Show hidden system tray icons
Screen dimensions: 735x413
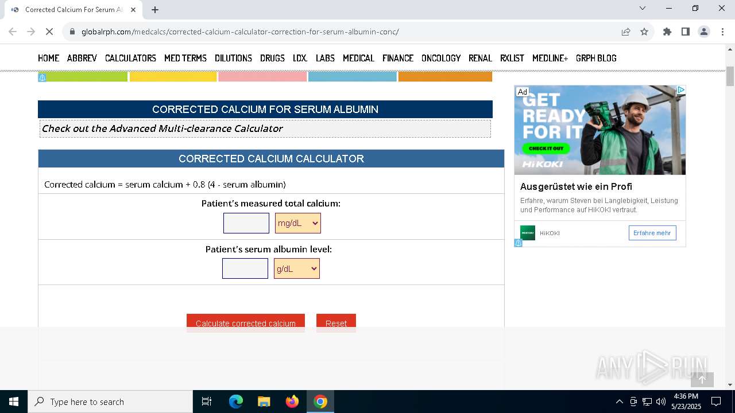pyautogui.click(x=619, y=402)
